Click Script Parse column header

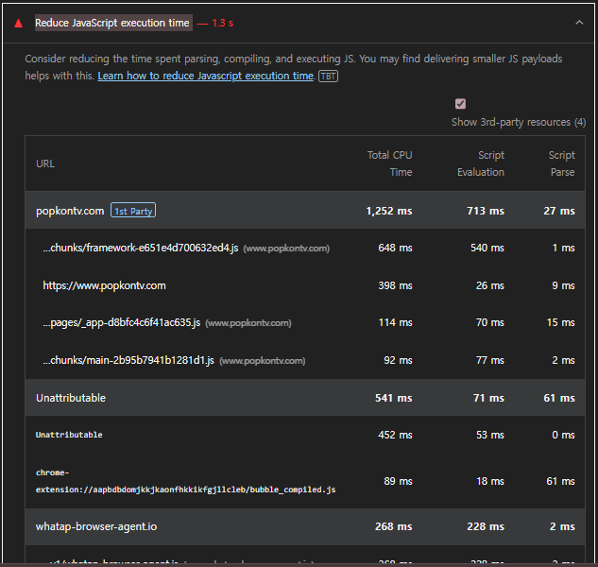[561, 163]
